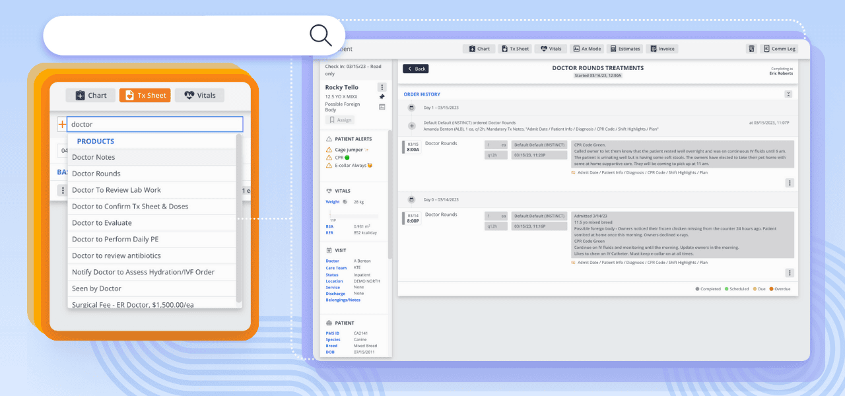
Task: Click the weight history icon beside Weight
Action: coord(345,202)
